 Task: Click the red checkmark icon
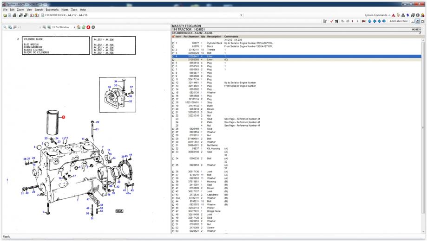[x=332, y=21]
